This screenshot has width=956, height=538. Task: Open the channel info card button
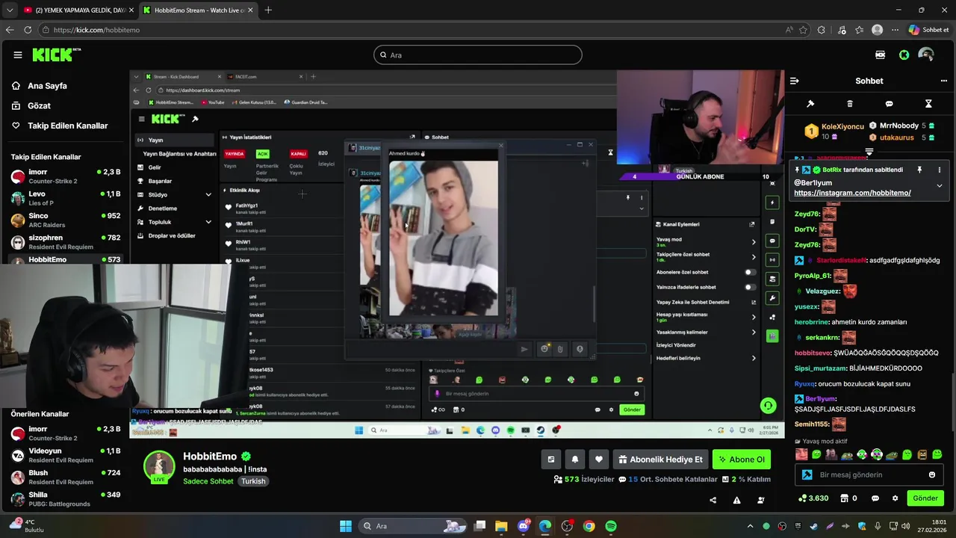click(550, 460)
